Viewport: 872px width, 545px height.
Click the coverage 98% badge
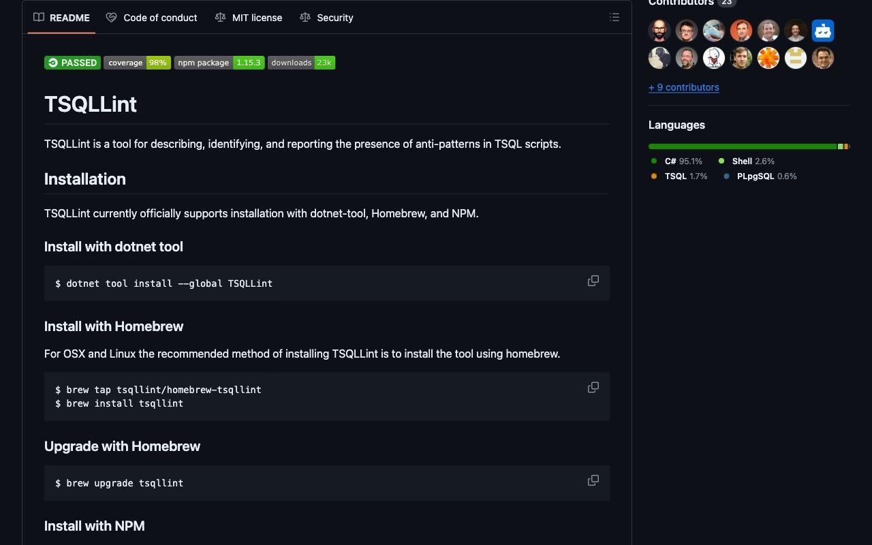(137, 63)
